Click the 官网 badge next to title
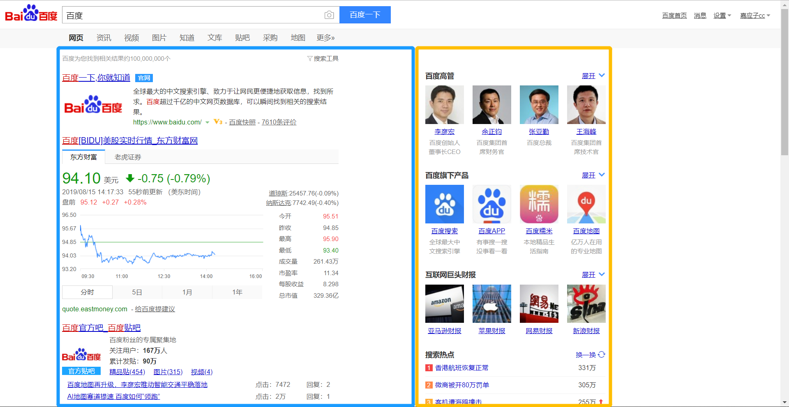Viewport: 789px width, 407px height. pyautogui.click(x=144, y=78)
